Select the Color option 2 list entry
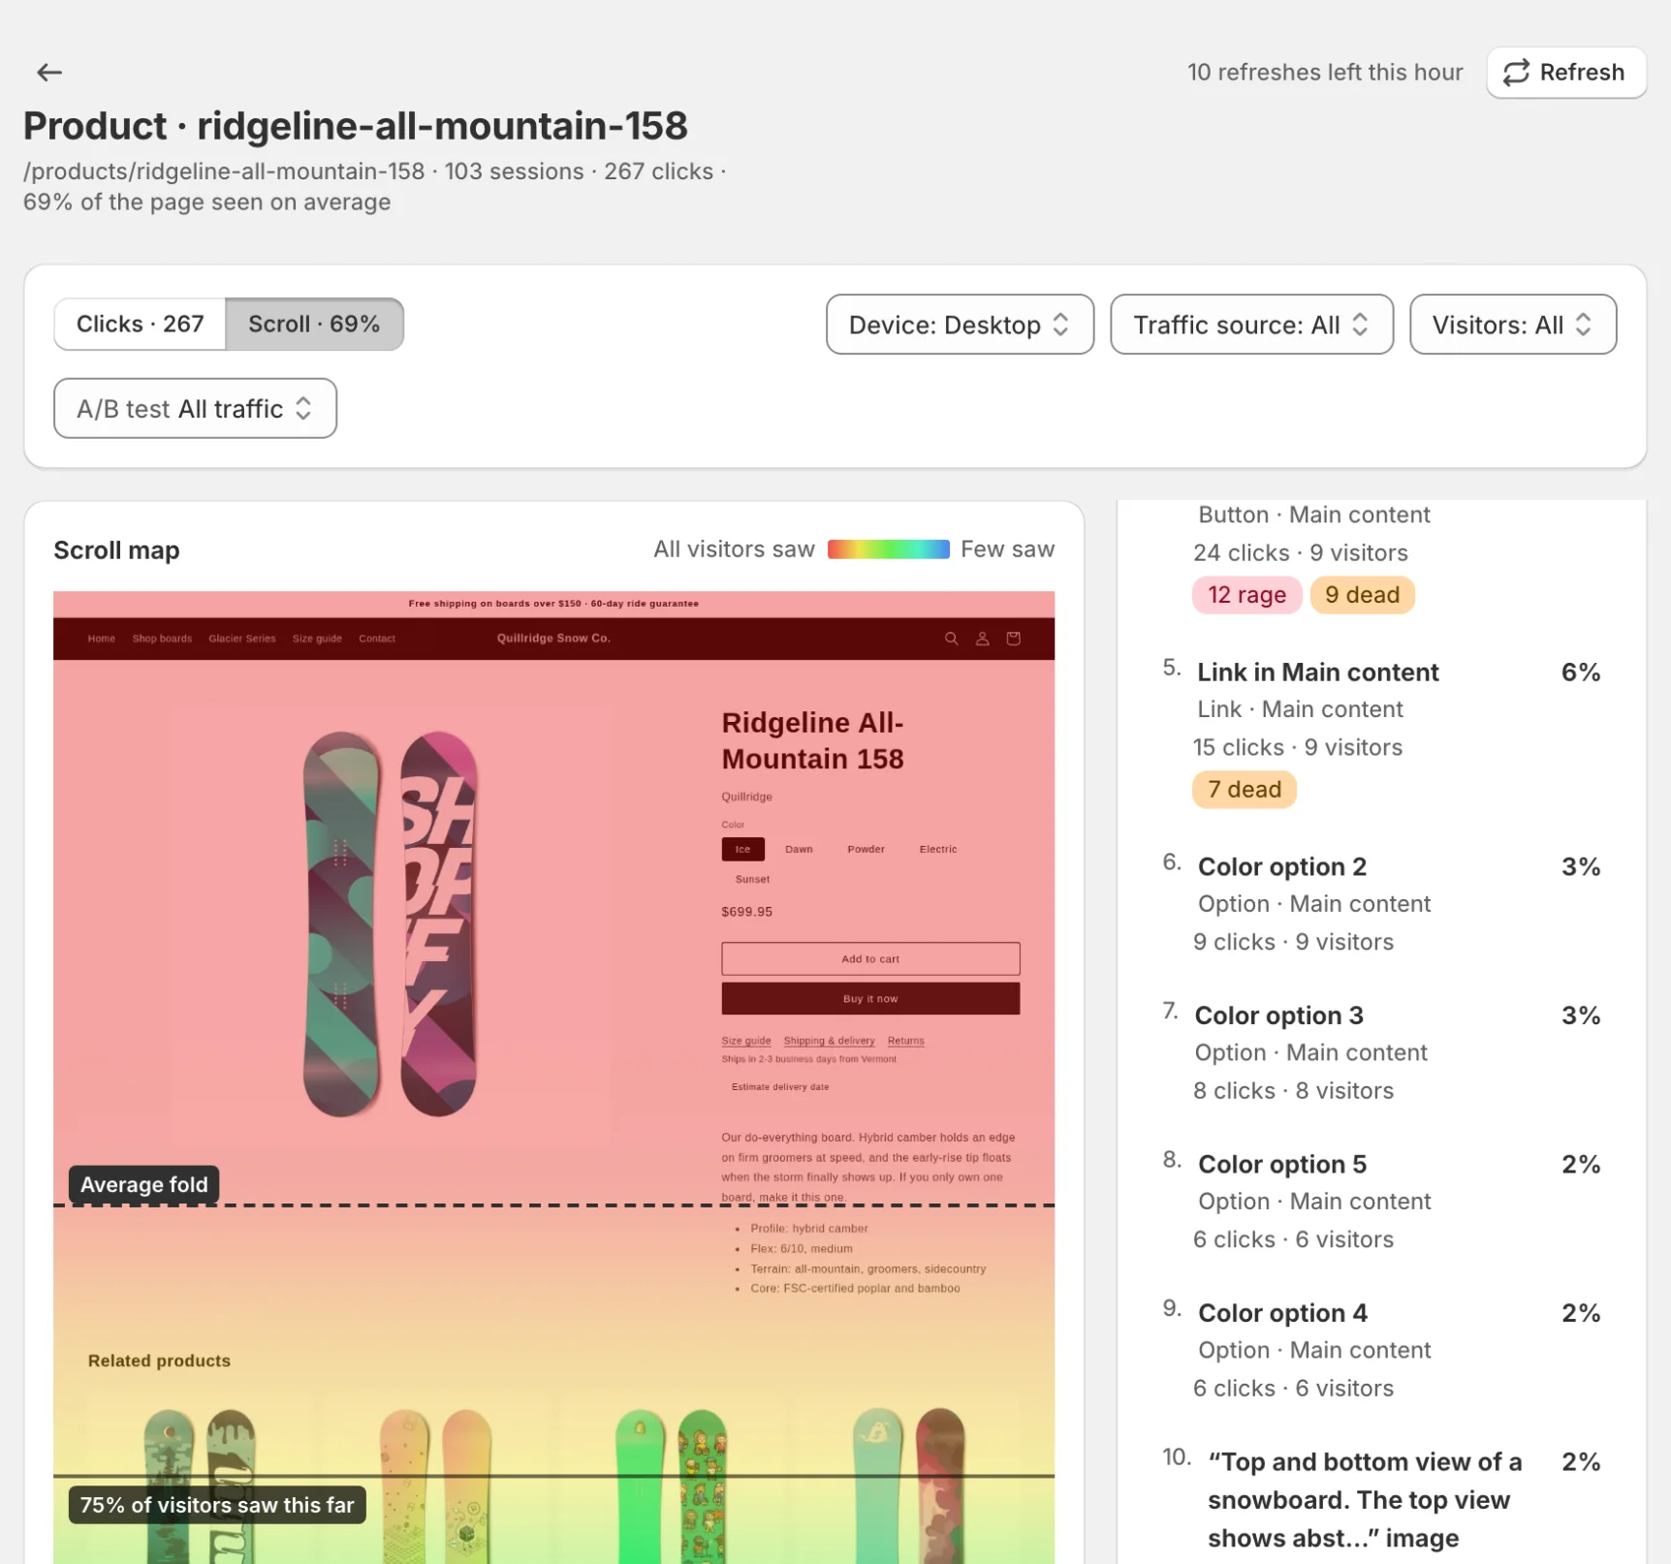 pos(1382,903)
